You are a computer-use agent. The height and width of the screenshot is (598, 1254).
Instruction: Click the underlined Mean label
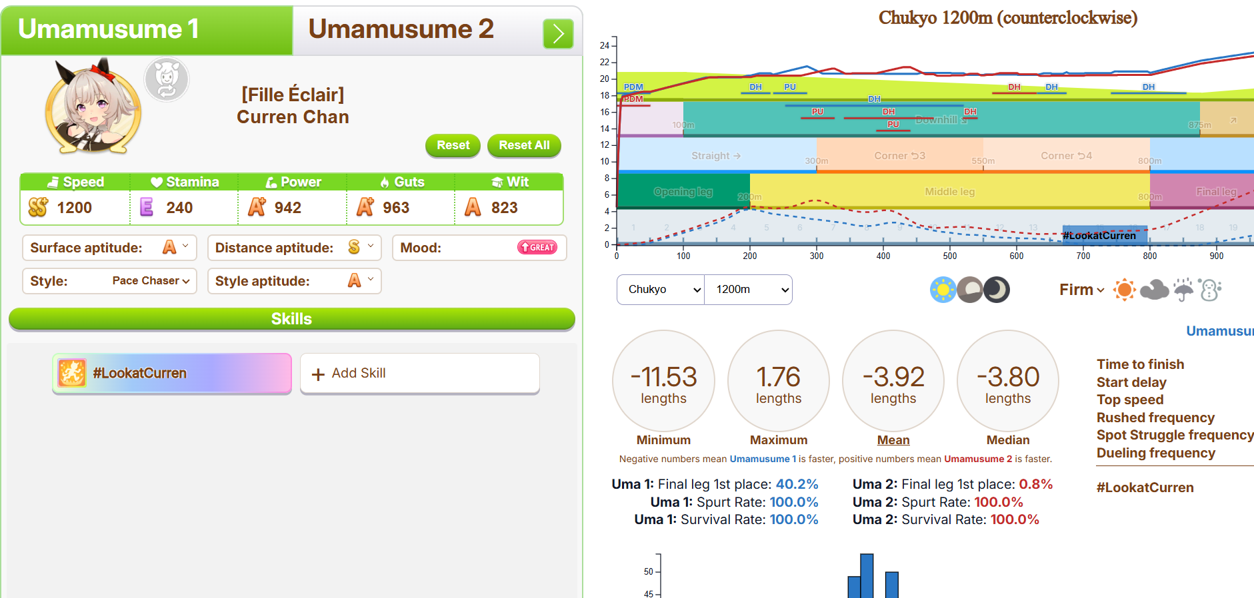click(893, 440)
